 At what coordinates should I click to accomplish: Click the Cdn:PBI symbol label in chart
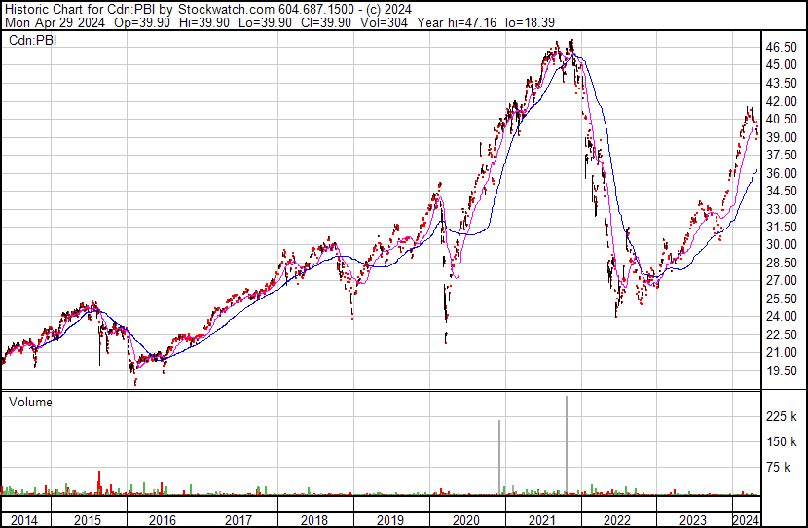(x=32, y=40)
